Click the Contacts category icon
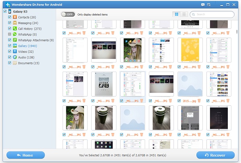This screenshot has height=163, width=241. [15, 17]
